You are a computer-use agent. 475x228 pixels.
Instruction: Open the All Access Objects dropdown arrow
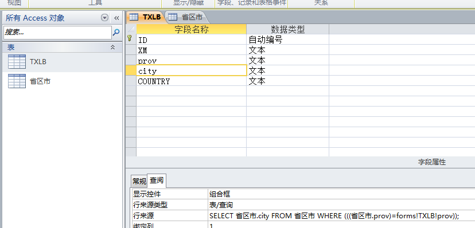click(104, 18)
